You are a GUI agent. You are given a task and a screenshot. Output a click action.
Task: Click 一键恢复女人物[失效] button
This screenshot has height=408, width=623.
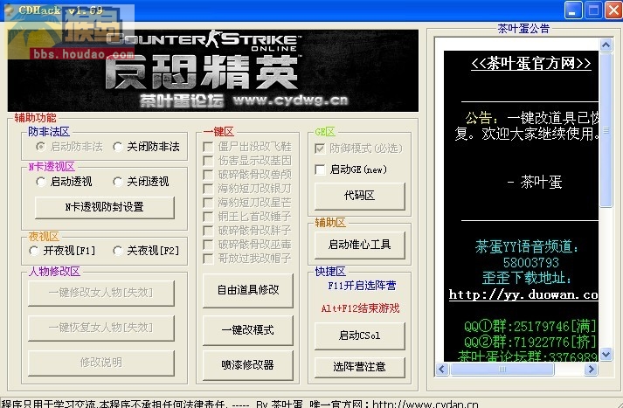pyautogui.click(x=100, y=328)
